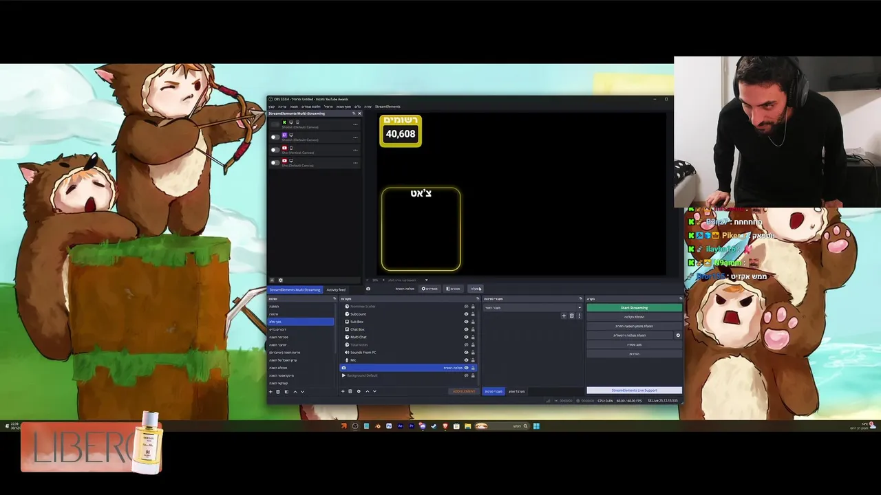
Task: Open the StreamElements menu in menu bar
Action: click(x=388, y=107)
